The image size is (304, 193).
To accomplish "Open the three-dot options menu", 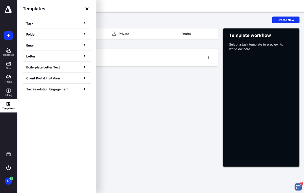I will point(208,57).
